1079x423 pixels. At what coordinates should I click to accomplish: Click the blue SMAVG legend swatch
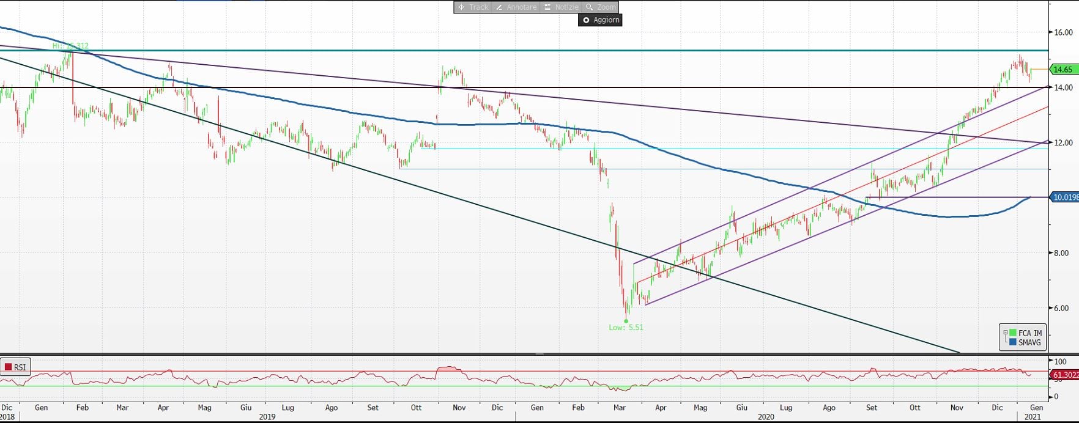point(1013,342)
